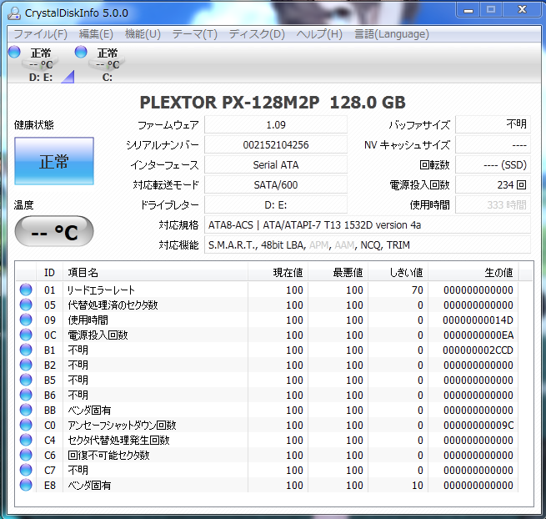Click the PLEXTOR PX-128M2P 128.0 GB title
Screen dimensions: 546x519
(x=273, y=102)
